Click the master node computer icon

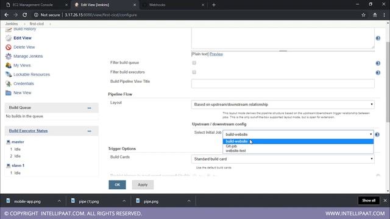pyautogui.click(x=8, y=142)
